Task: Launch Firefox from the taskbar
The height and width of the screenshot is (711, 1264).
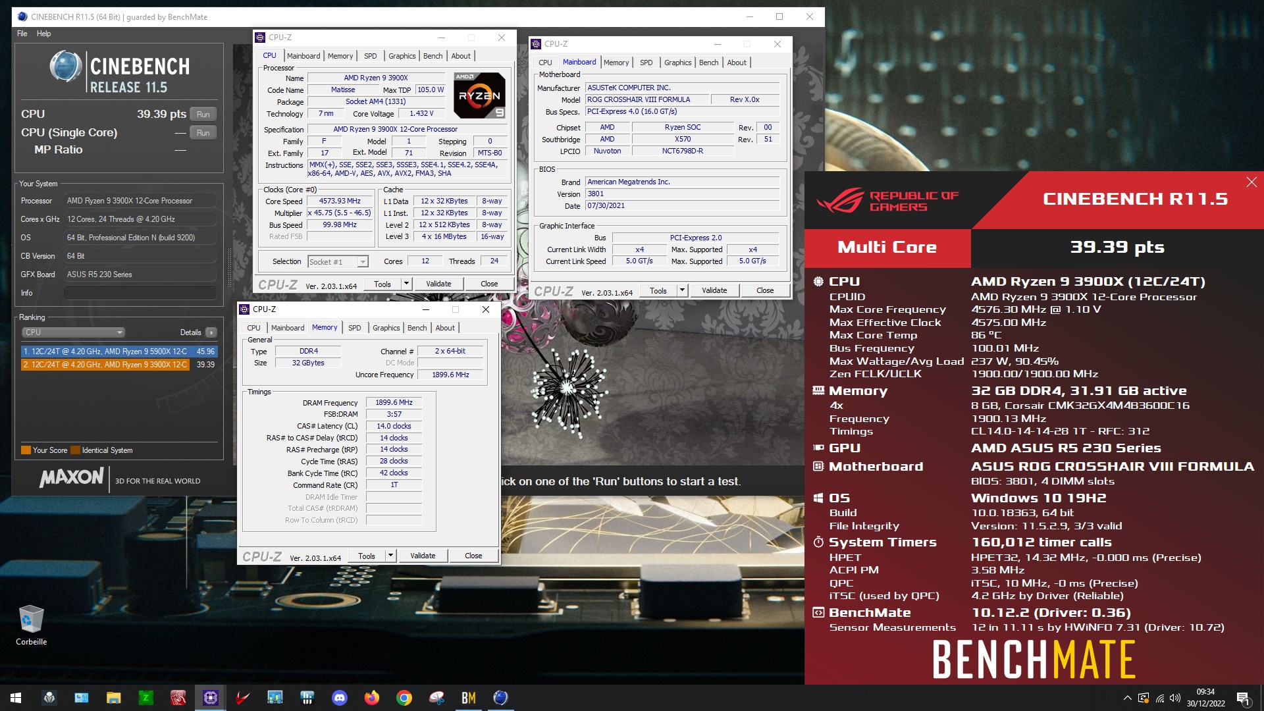Action: [x=372, y=698]
